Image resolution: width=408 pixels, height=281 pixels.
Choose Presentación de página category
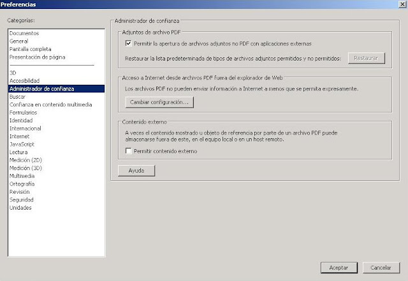click(37, 57)
